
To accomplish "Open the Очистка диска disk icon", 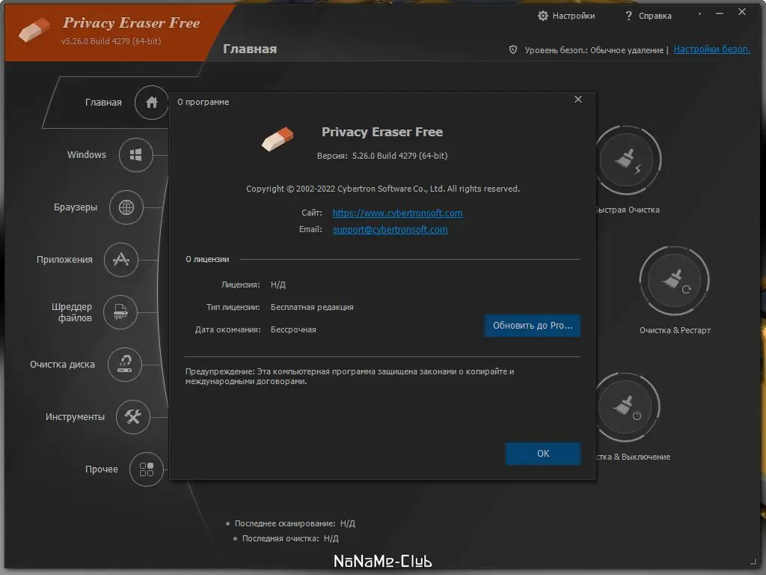I will 125,365.
